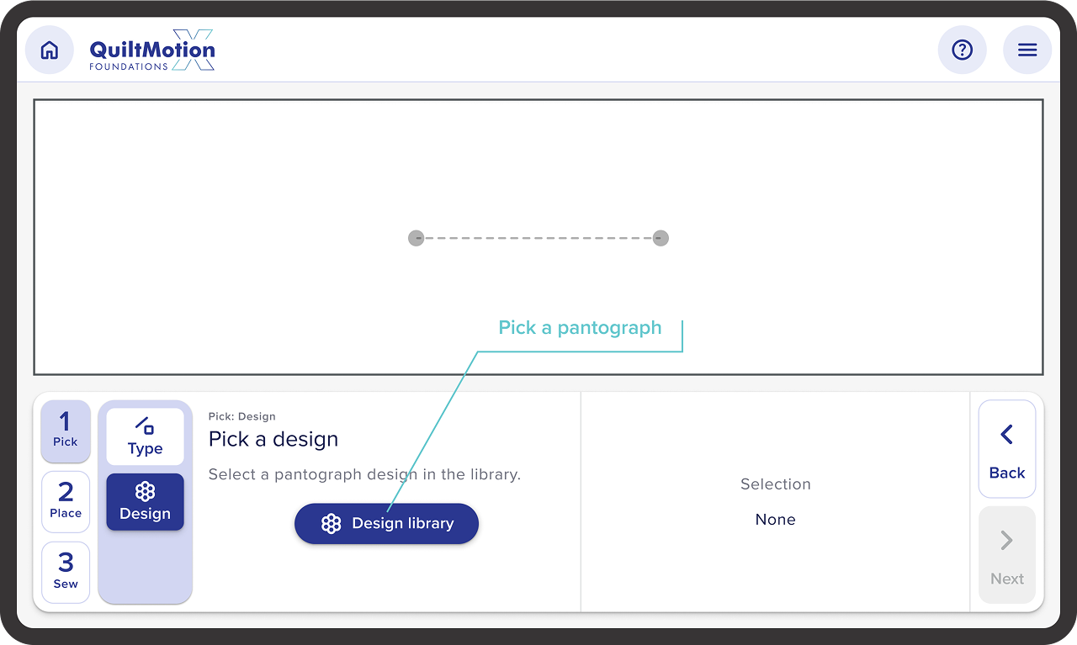This screenshot has height=645, width=1077.
Task: Select the Design sub-step tab
Action: (x=145, y=502)
